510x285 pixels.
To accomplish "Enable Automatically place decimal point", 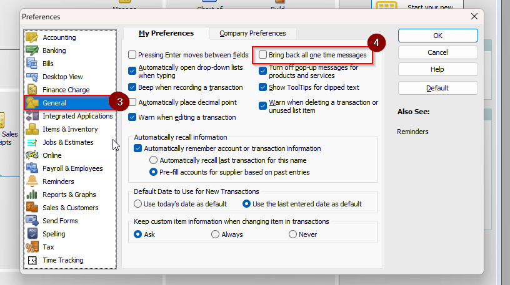I will pyautogui.click(x=132, y=102).
